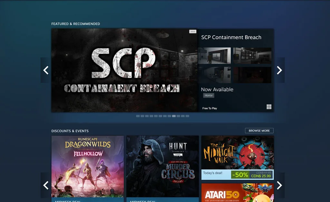Image resolution: width=330 pixels, height=202 pixels.
Task: Select the first featured carousel pagination dot
Action: click(x=138, y=116)
